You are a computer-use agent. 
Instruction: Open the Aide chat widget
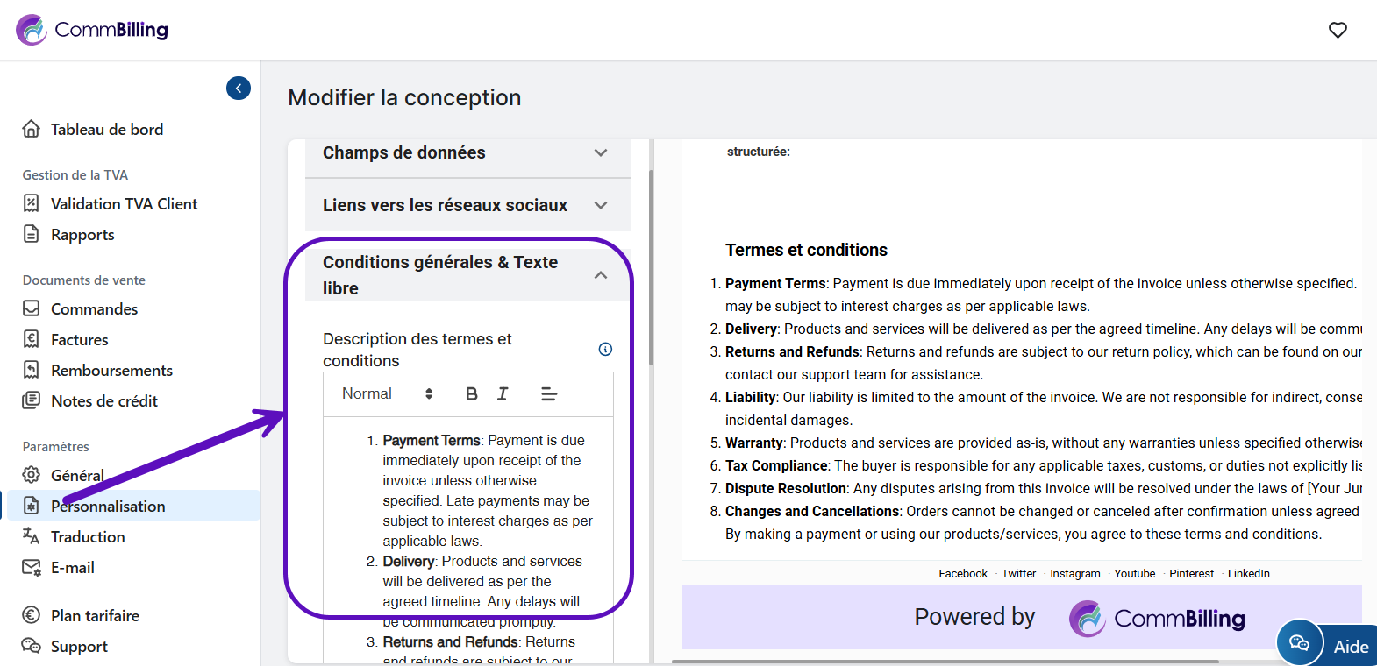pos(1326,646)
